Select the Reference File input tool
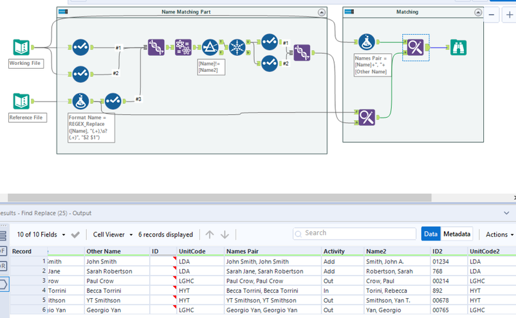This screenshot has width=516, height=318. 21,102
